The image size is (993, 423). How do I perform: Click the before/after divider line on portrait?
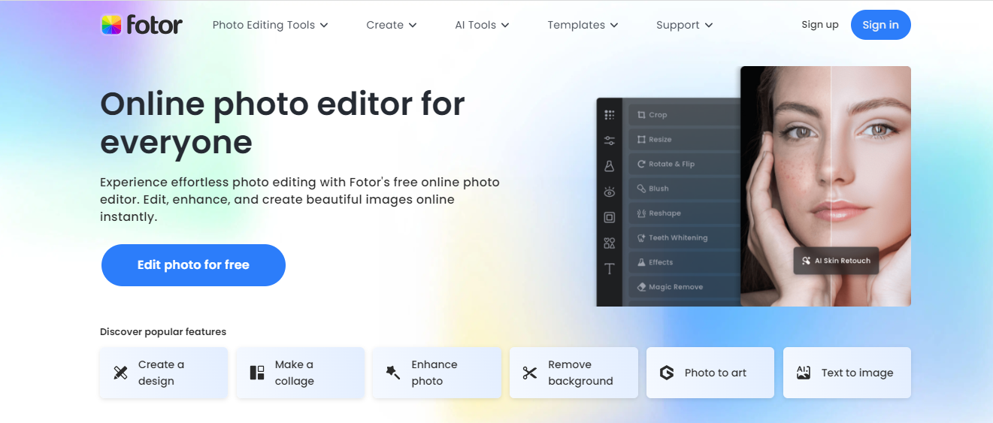831,186
